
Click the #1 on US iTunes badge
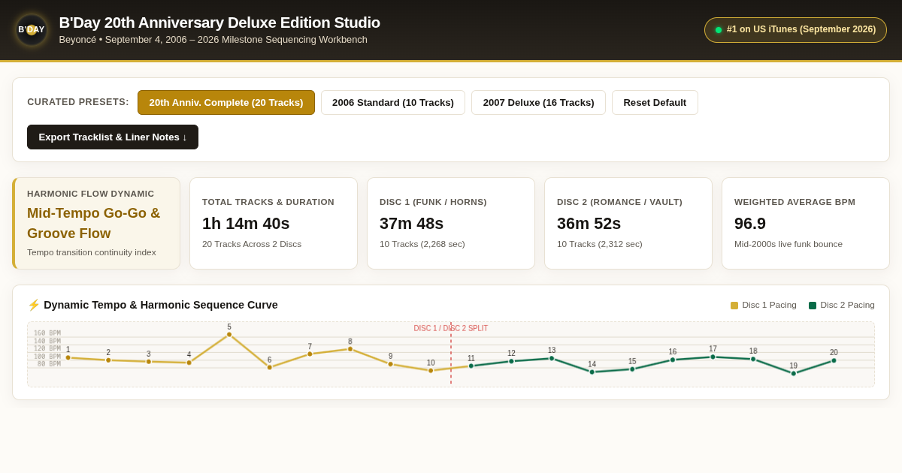click(795, 30)
